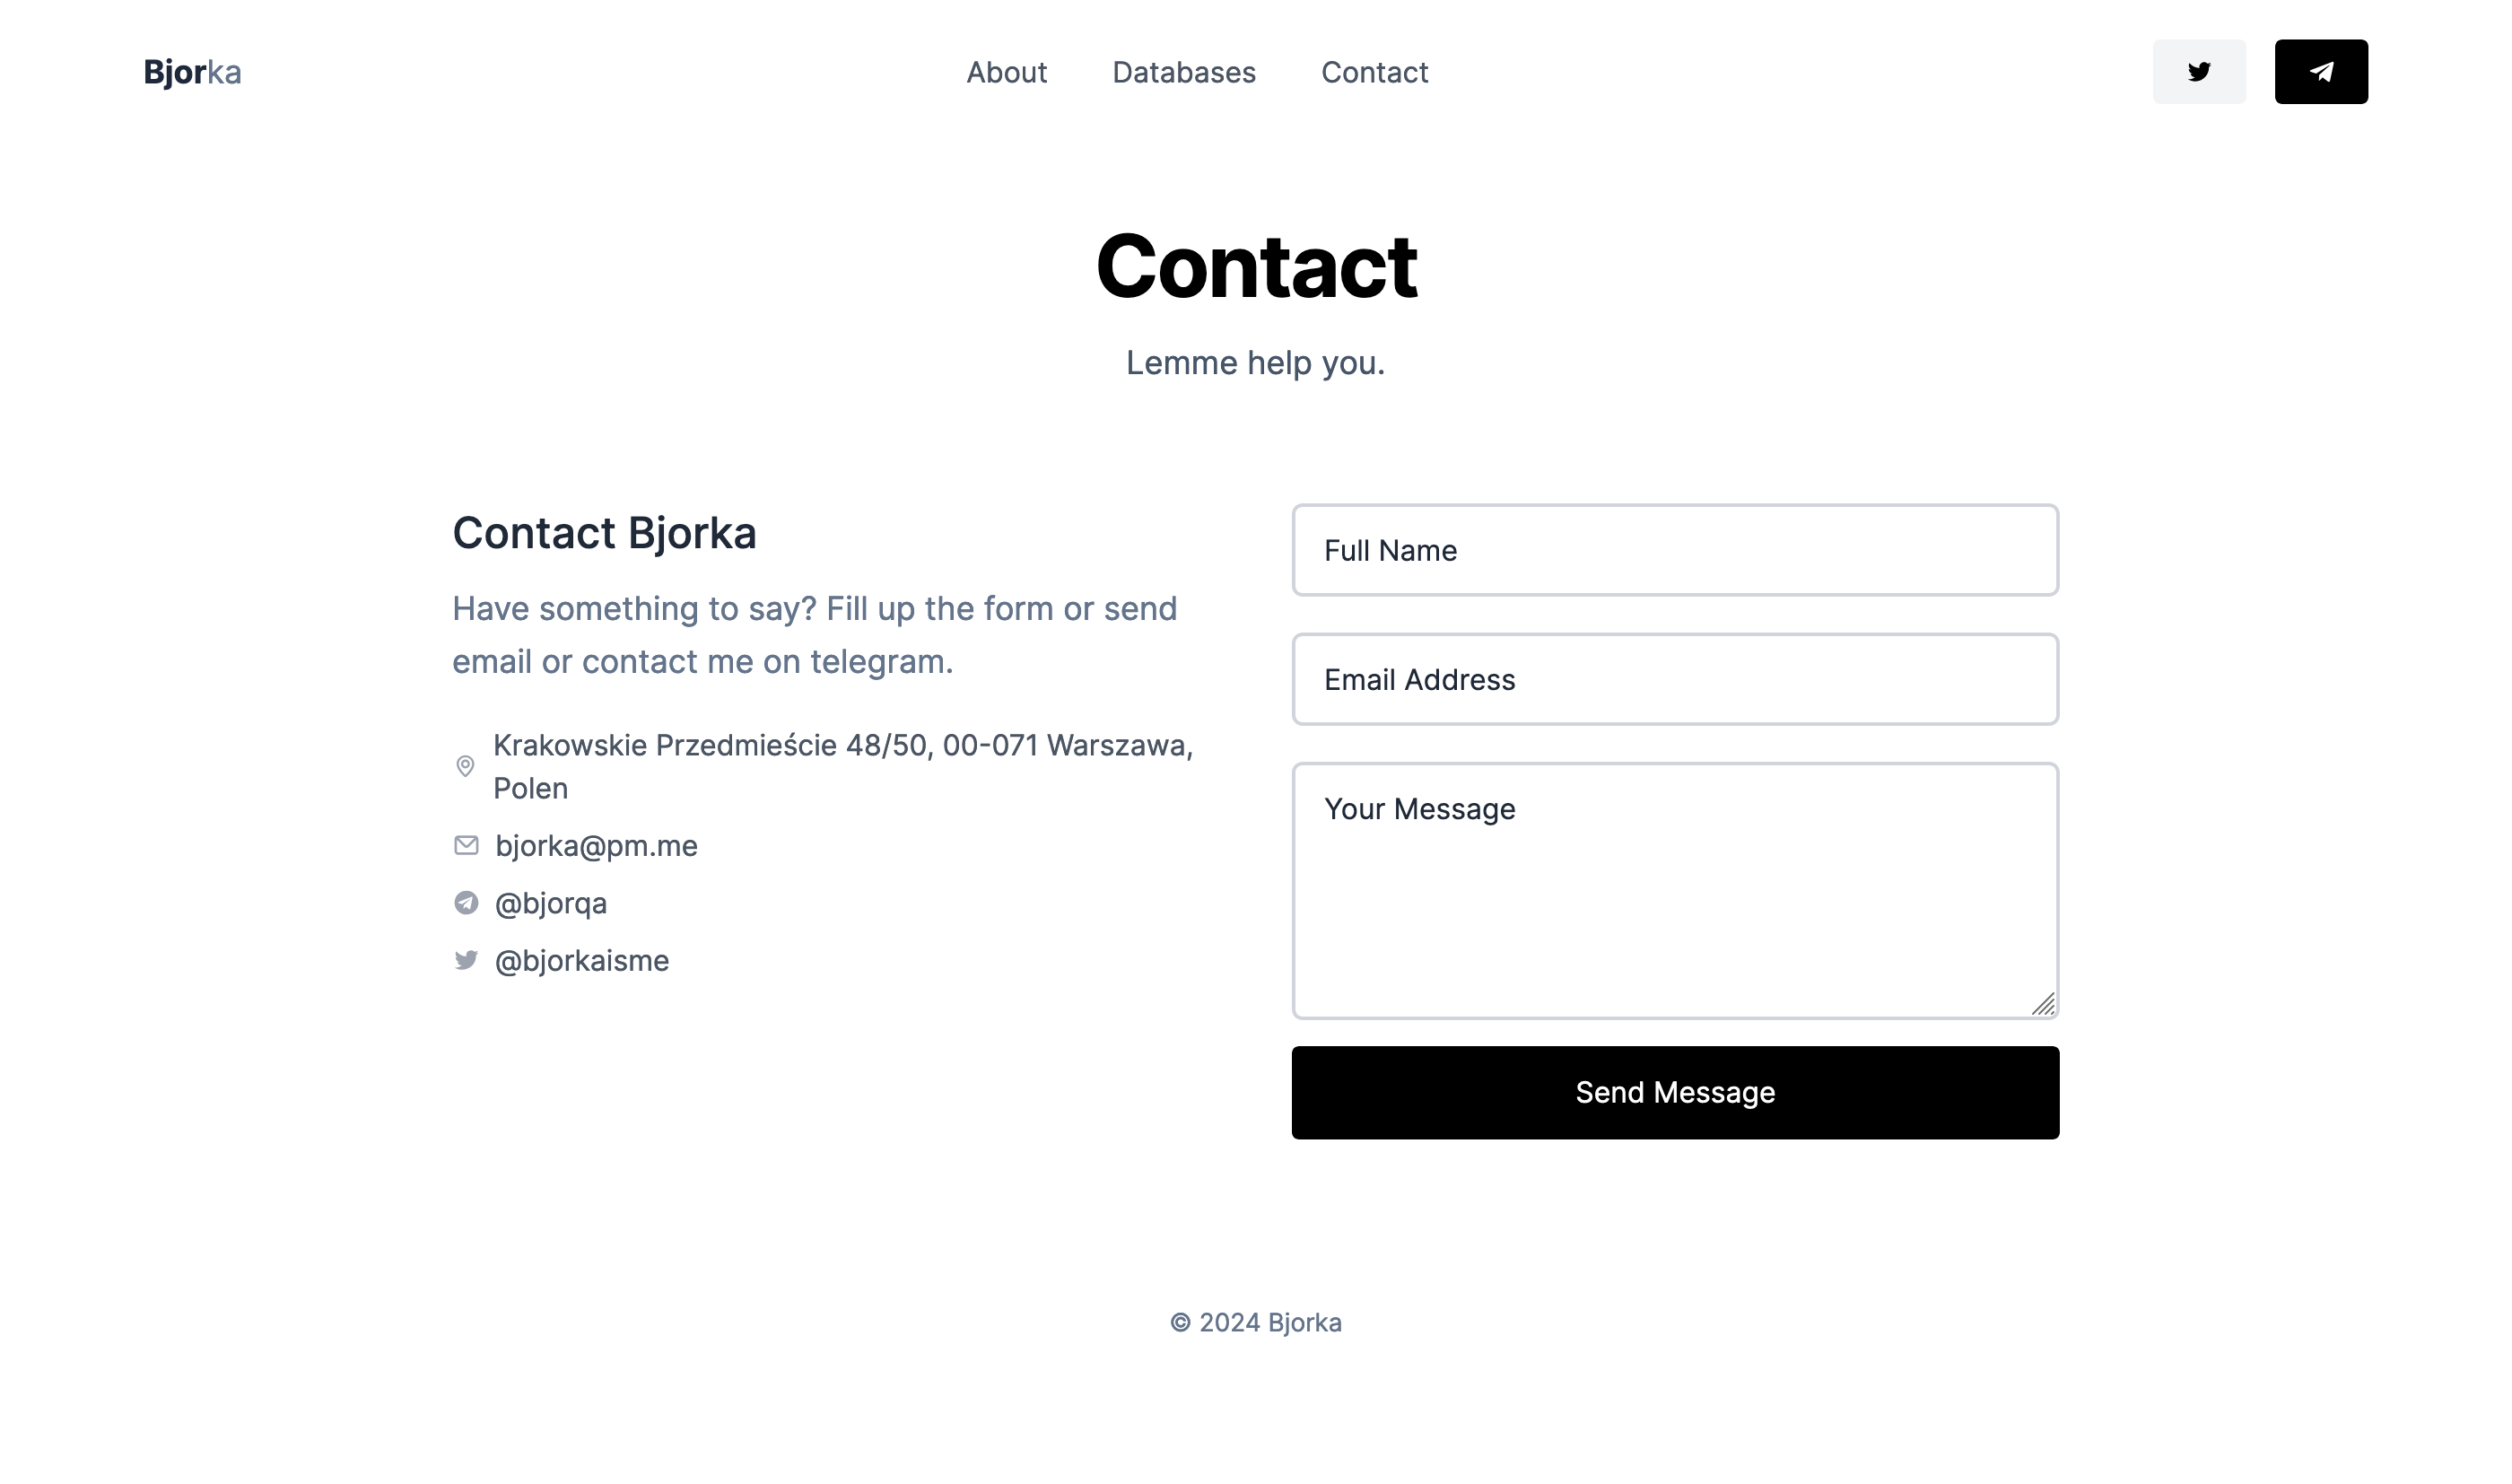Click the location pin icon beside address

coord(465,766)
